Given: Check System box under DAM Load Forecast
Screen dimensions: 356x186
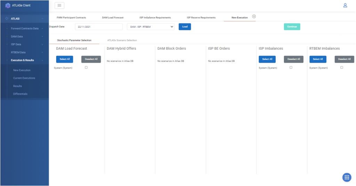Looking at the screenshot, I should (x=86, y=67).
